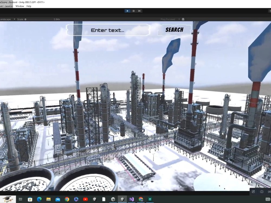Screen dimensions: 271x203
Task: Click the screenshot camera icon bottom right
Action: (x=262, y=192)
